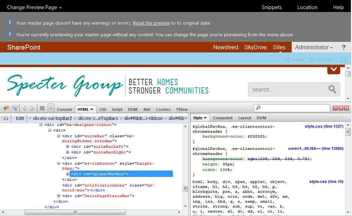The image size is (352, 216).
Task: Switch to the CSS tab
Action: coord(103,109)
